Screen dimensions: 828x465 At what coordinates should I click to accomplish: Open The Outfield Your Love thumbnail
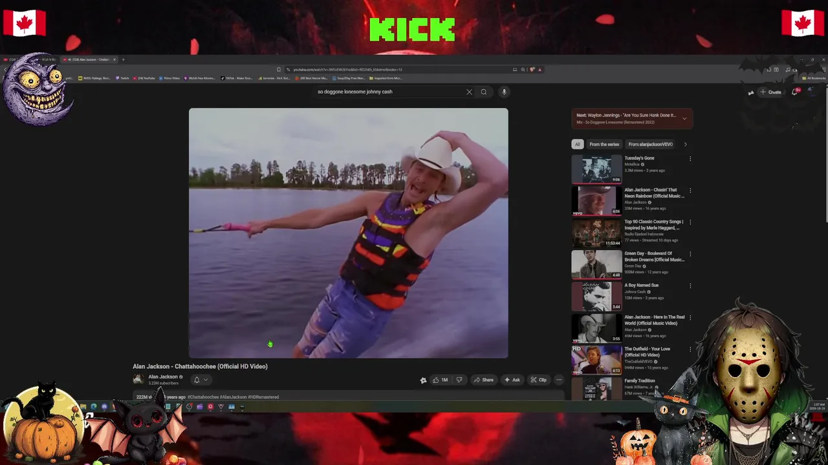(596, 359)
